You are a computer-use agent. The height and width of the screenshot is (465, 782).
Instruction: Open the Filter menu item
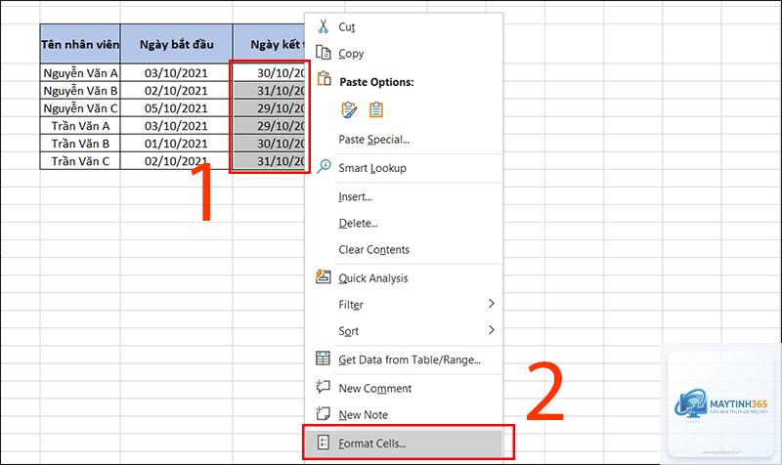(x=403, y=304)
